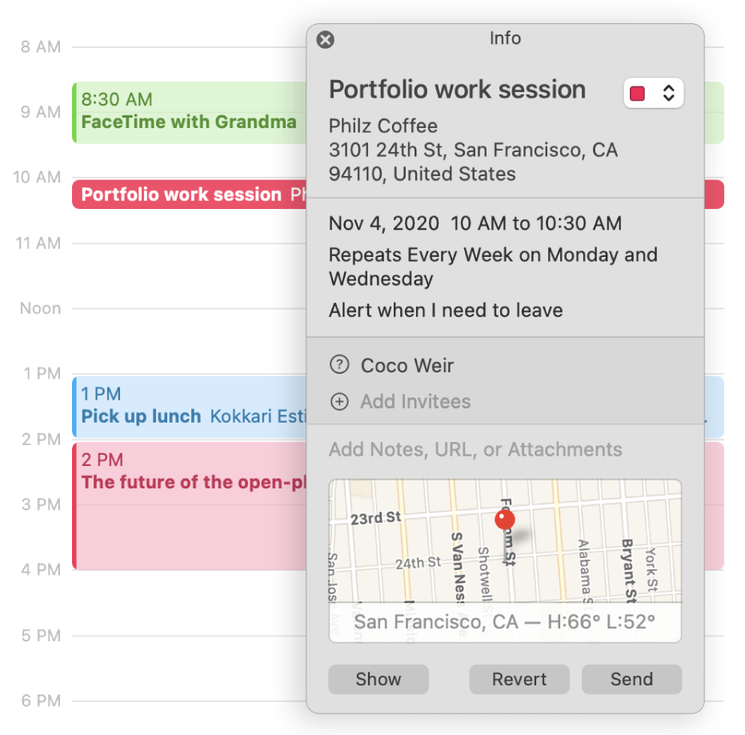This screenshot has width=745, height=735.
Task: Change the Nov 4, 2020 event time
Action: point(475,223)
